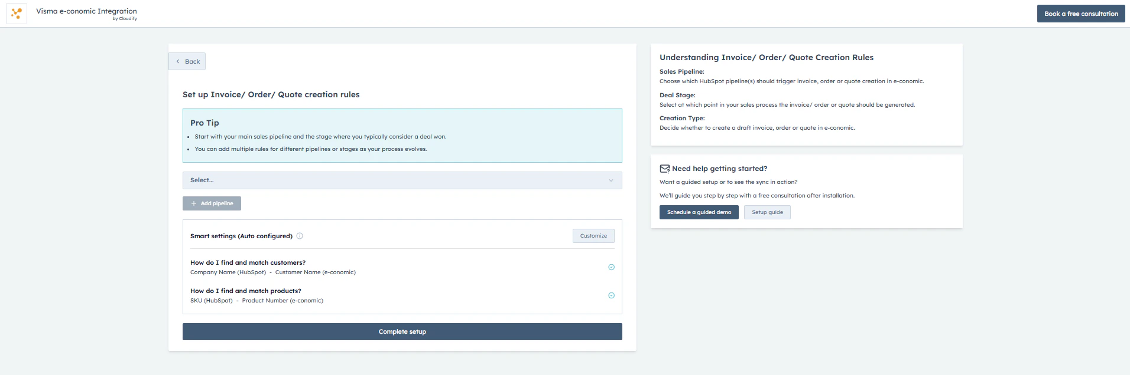Click the 'Company Name (HubSpot)' mapping text
The height and width of the screenshot is (375, 1130).
pyautogui.click(x=228, y=272)
